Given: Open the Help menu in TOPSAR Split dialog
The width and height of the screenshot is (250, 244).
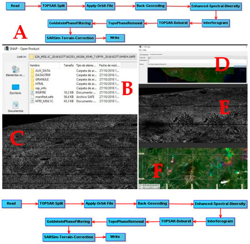Looking at the screenshot, I should coord(145,50).
